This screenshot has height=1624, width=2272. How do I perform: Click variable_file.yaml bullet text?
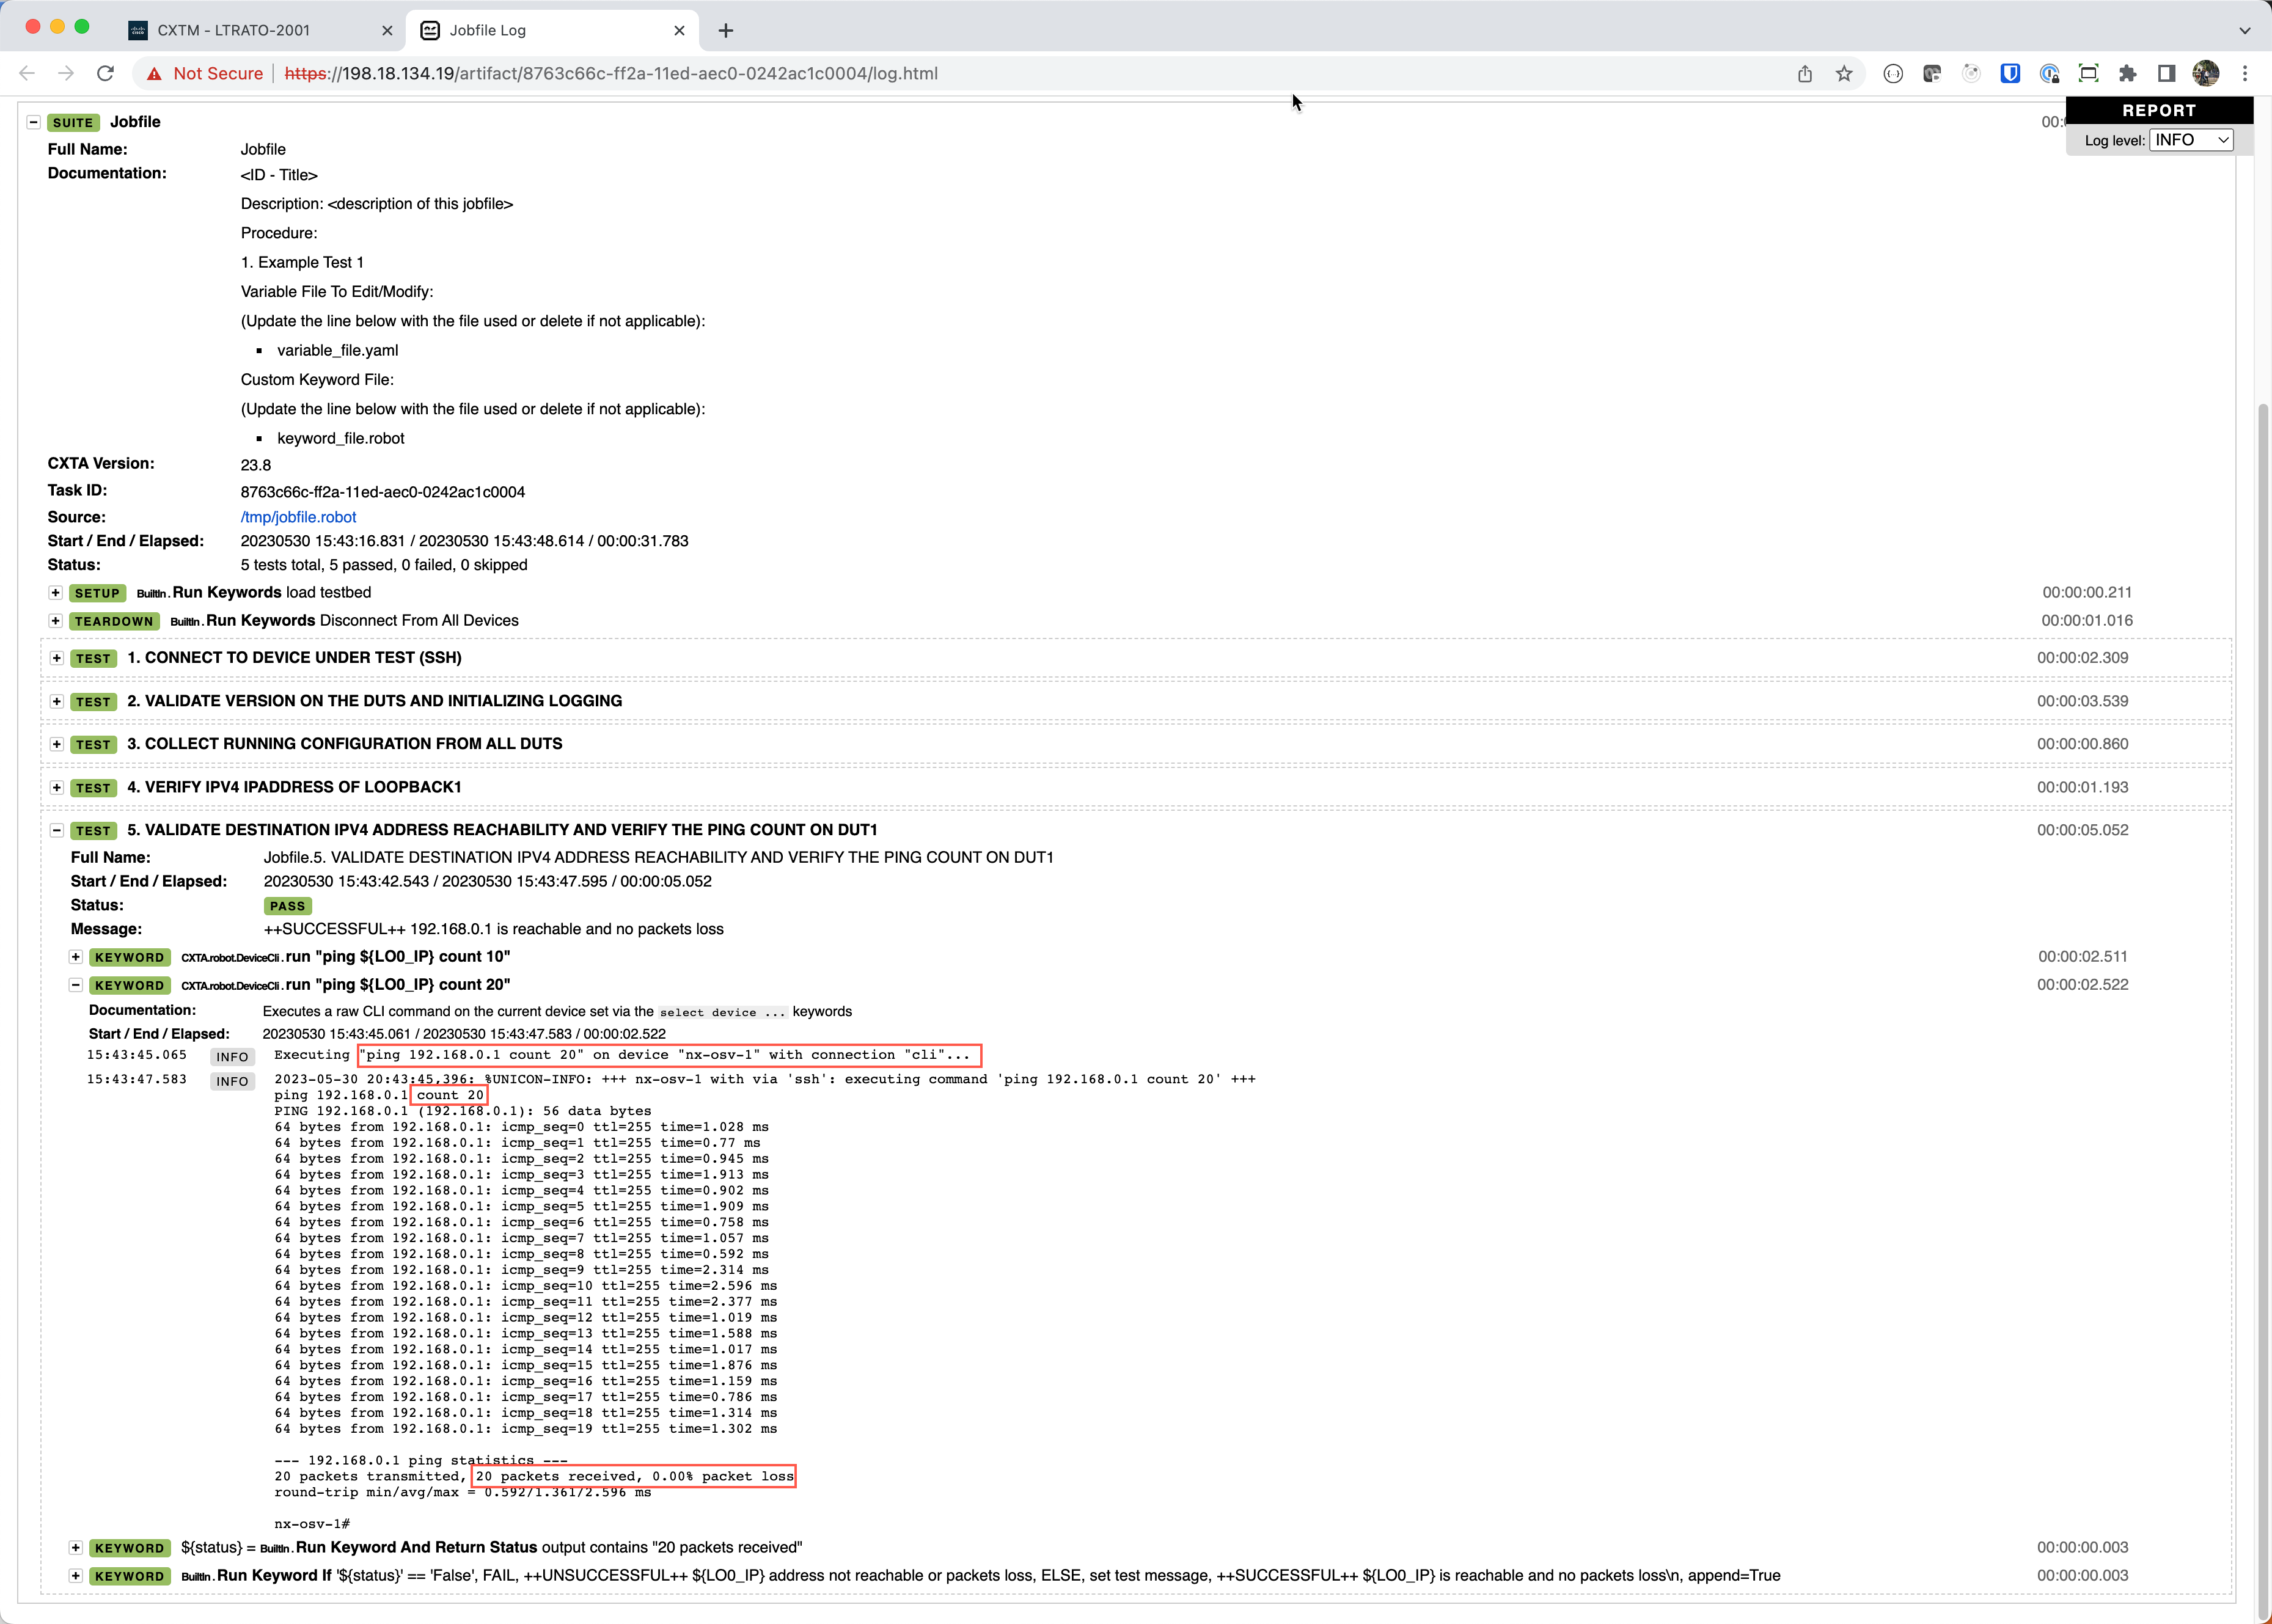point(338,350)
